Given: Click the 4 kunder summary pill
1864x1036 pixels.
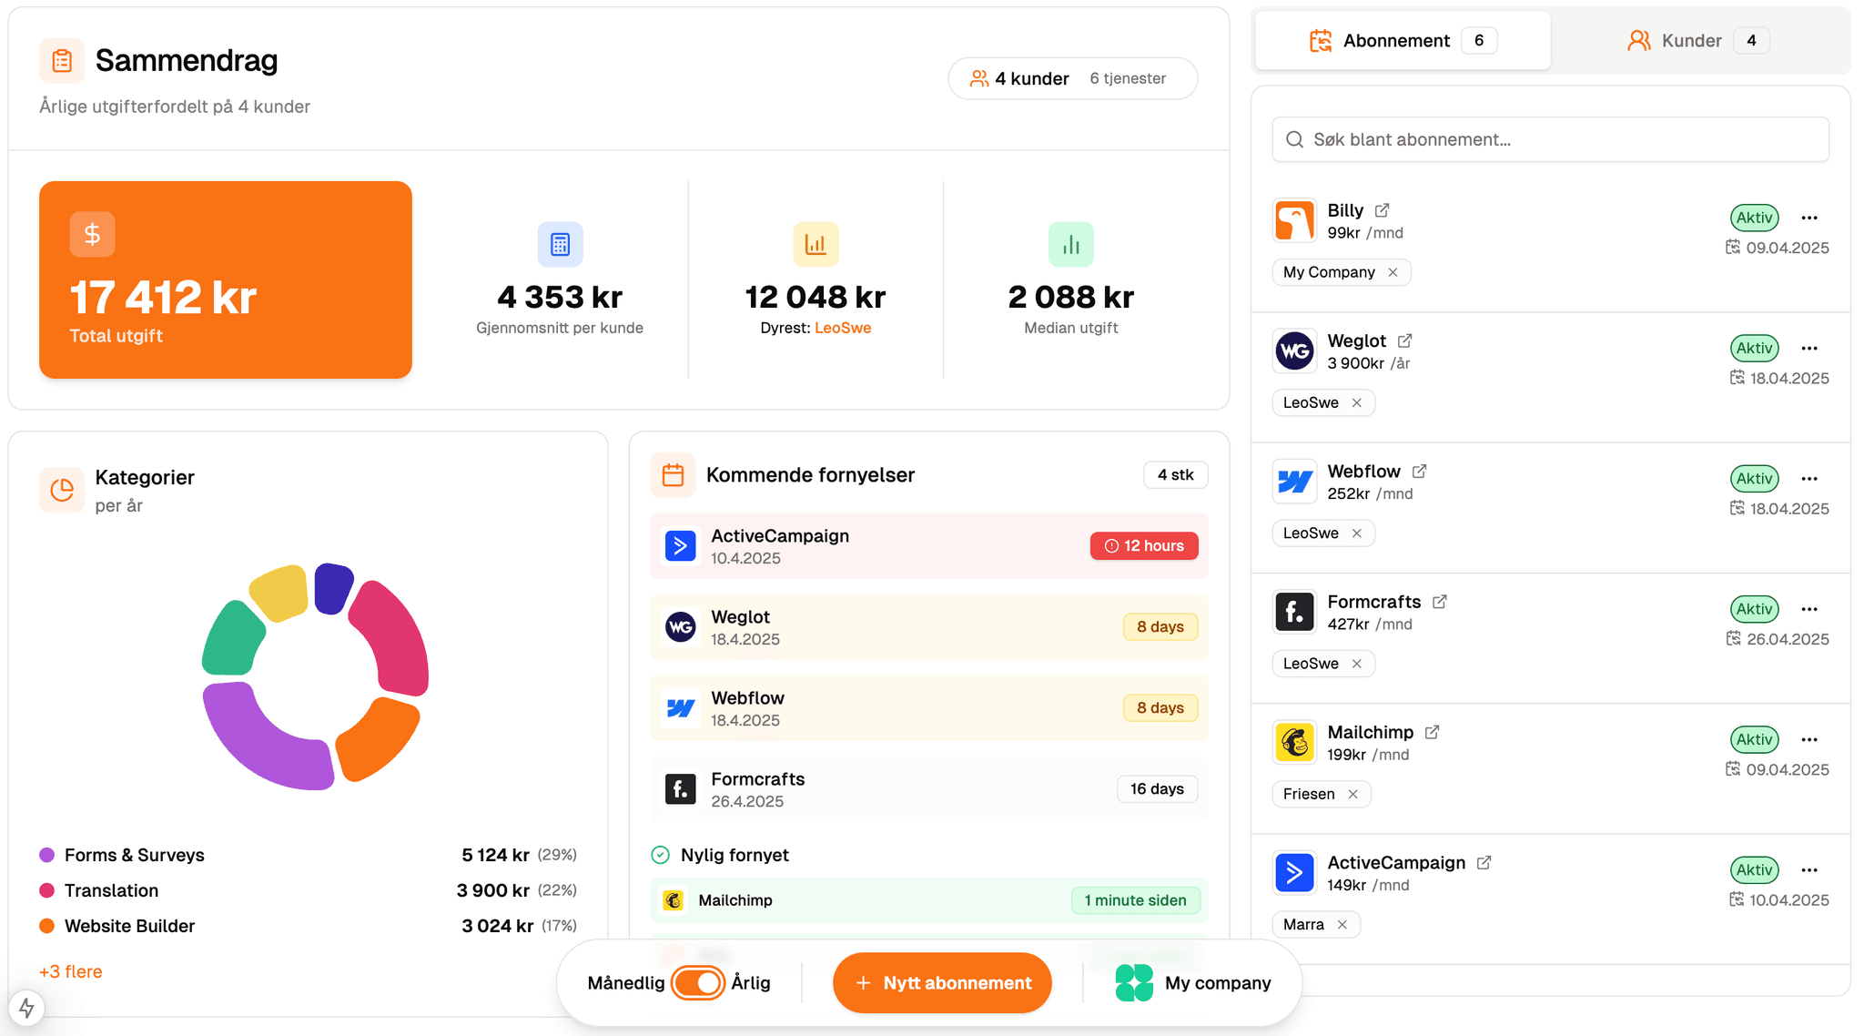Looking at the screenshot, I should pos(1072,78).
